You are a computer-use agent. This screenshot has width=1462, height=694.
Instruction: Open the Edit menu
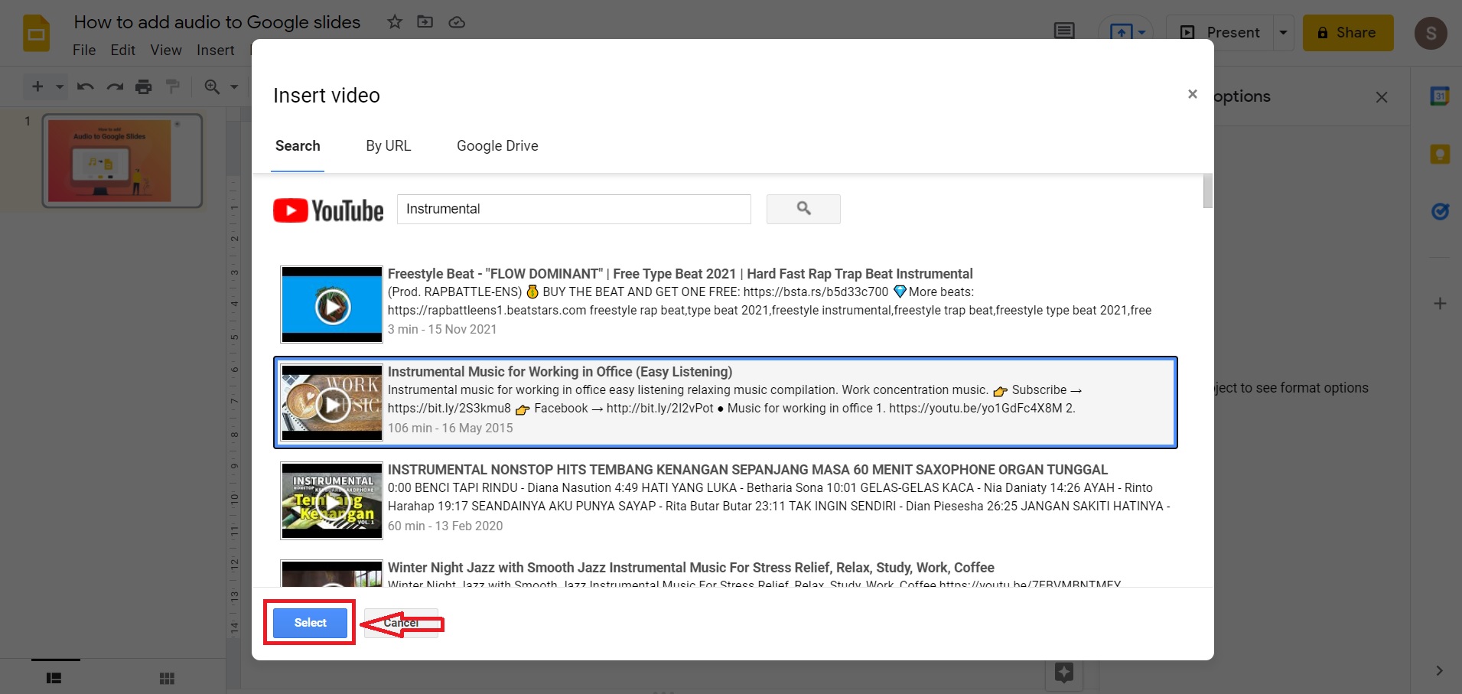(122, 50)
